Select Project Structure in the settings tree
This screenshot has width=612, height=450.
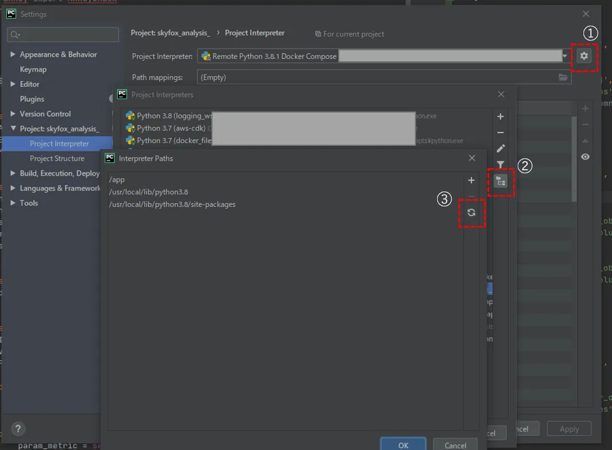[57, 158]
